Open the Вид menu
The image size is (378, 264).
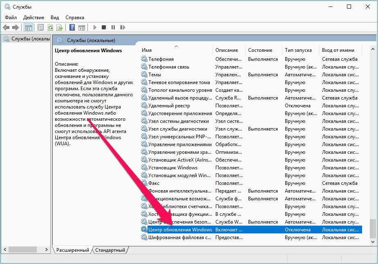click(x=55, y=18)
